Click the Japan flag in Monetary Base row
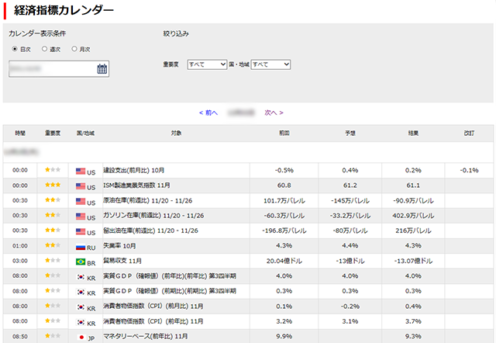 coord(81,336)
